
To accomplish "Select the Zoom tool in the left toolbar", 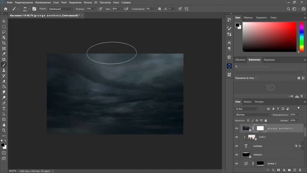I will tap(4, 130).
